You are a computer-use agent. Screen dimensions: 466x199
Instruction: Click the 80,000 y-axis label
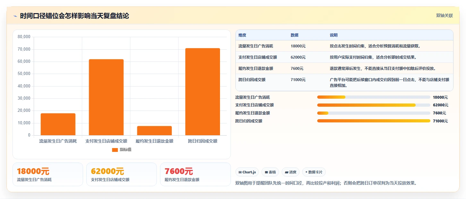pos(24,37)
